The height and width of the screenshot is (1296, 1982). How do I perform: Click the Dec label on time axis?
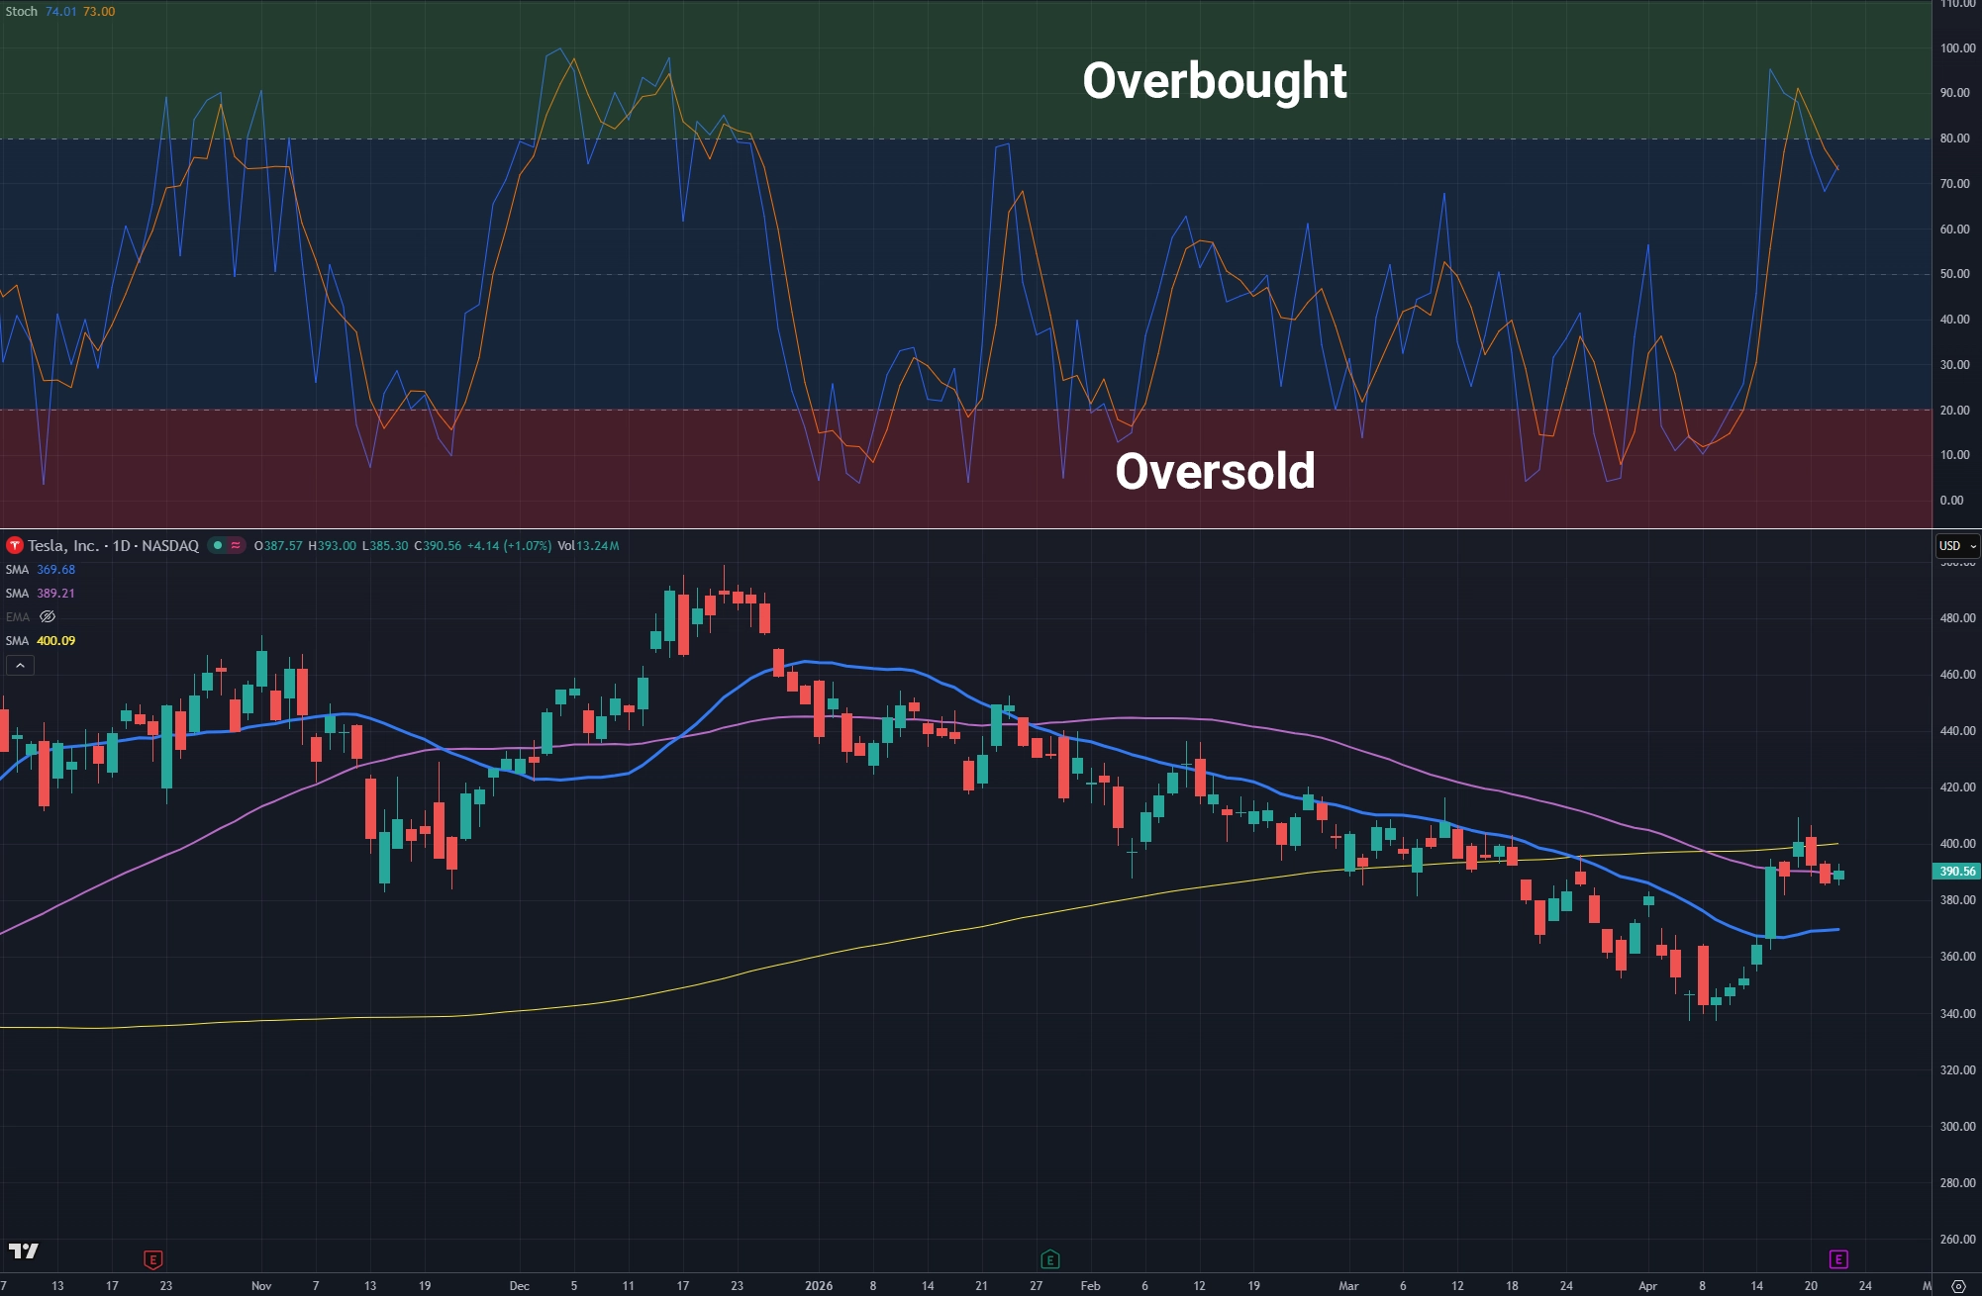(x=519, y=1286)
